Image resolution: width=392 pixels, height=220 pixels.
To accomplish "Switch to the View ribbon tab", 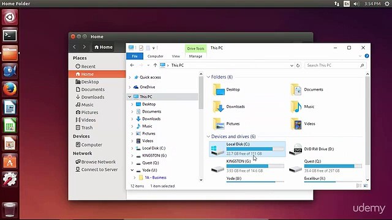I will pos(176,56).
